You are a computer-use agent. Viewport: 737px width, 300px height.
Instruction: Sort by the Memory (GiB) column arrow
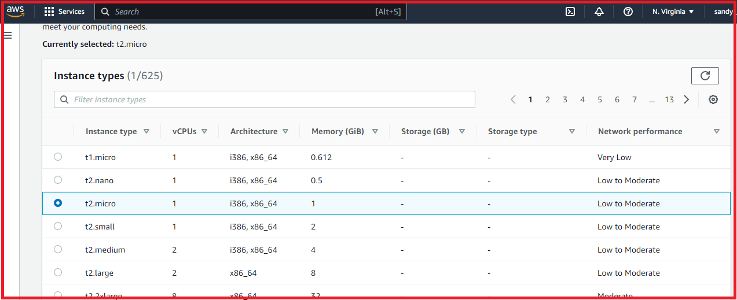(x=375, y=131)
